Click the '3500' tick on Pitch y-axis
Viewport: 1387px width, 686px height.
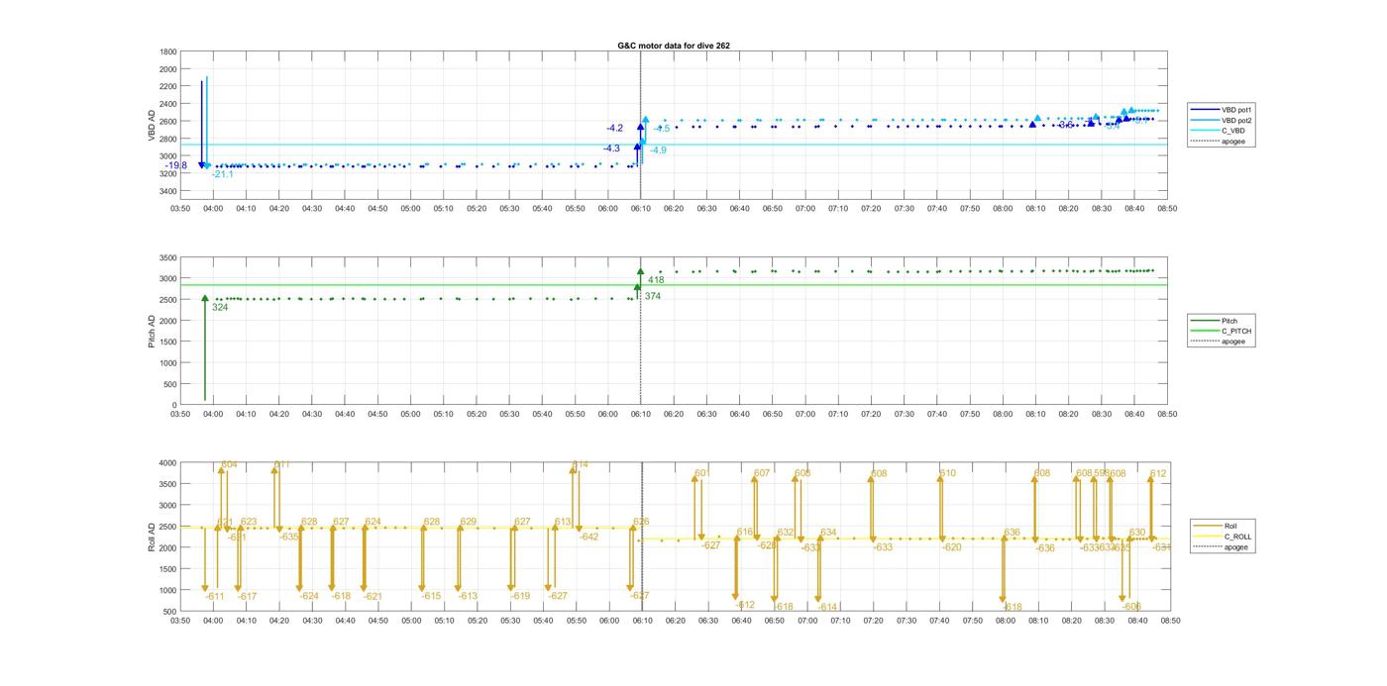pos(168,257)
